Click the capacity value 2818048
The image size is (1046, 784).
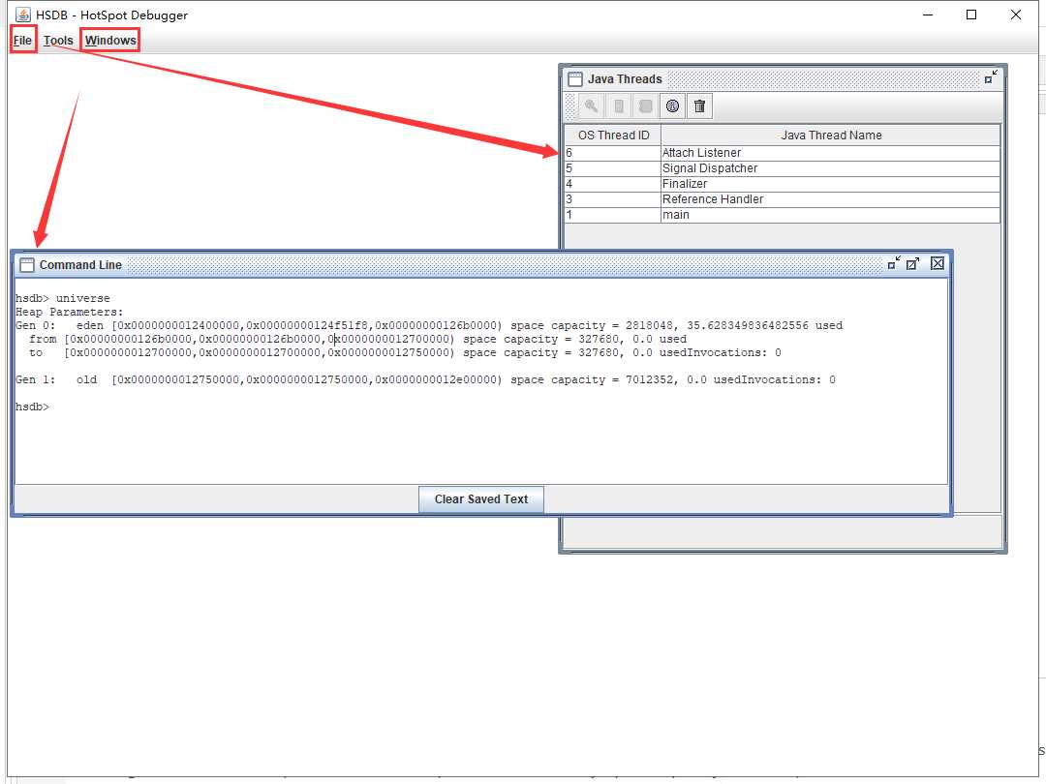pyautogui.click(x=649, y=325)
